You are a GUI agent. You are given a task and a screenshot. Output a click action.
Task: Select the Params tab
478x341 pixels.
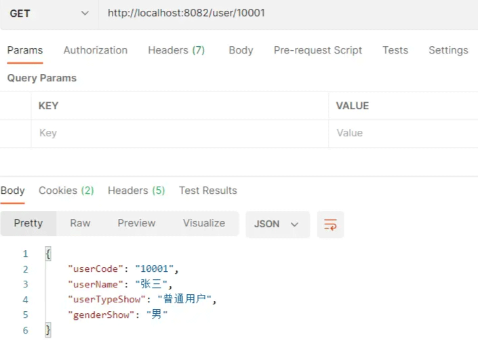coord(25,50)
